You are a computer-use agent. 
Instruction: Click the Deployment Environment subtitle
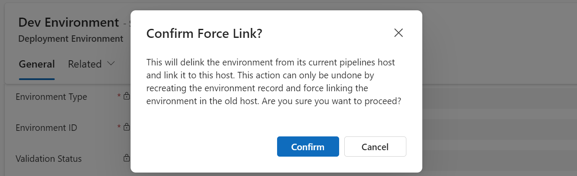click(71, 39)
